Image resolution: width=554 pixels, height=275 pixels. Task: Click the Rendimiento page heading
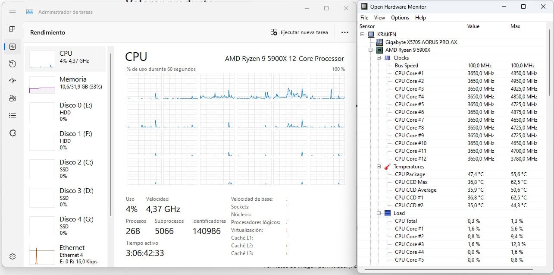point(48,32)
